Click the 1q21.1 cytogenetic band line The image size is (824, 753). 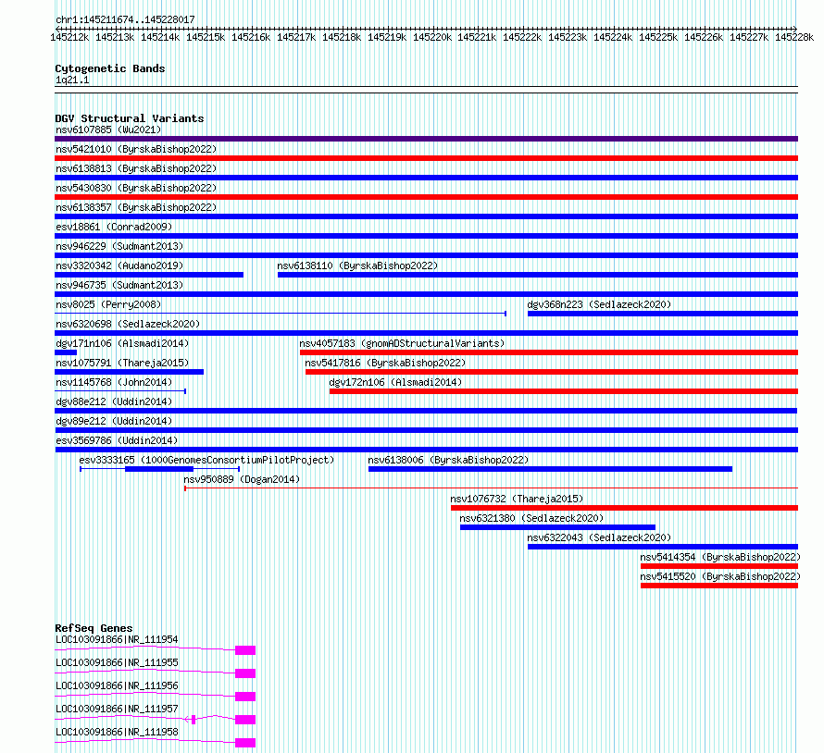click(x=426, y=90)
